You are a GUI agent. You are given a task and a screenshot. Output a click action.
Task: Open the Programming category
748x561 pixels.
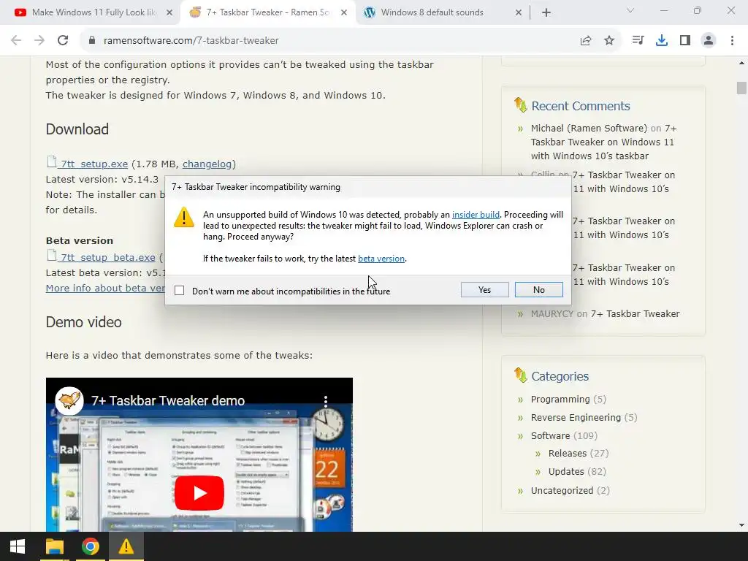pos(560,399)
